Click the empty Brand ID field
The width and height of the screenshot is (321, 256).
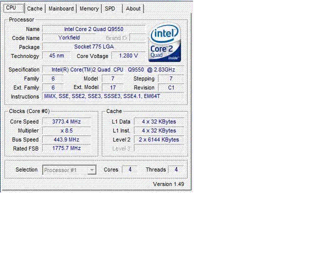coord(137,38)
